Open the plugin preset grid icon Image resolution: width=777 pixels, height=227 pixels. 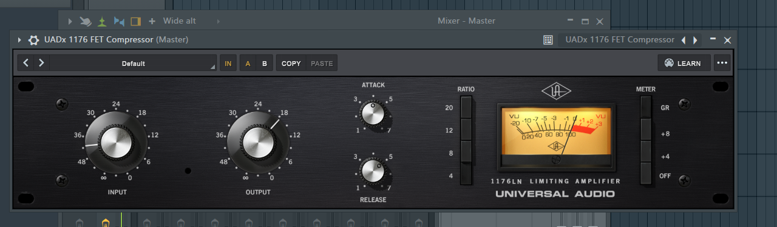coord(548,40)
